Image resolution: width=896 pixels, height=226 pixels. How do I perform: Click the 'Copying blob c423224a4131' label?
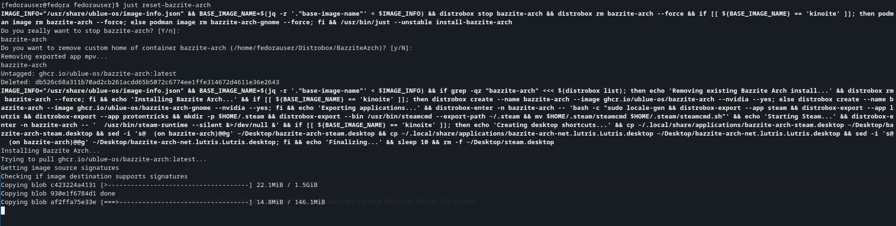pos(49,185)
